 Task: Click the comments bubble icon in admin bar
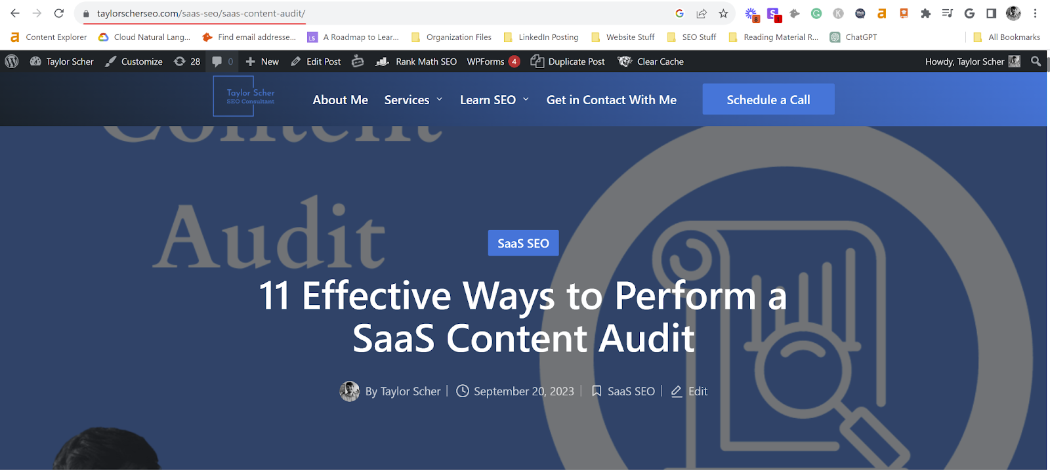click(x=217, y=62)
